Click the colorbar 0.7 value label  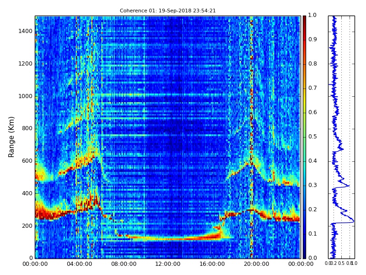[x=312, y=88]
